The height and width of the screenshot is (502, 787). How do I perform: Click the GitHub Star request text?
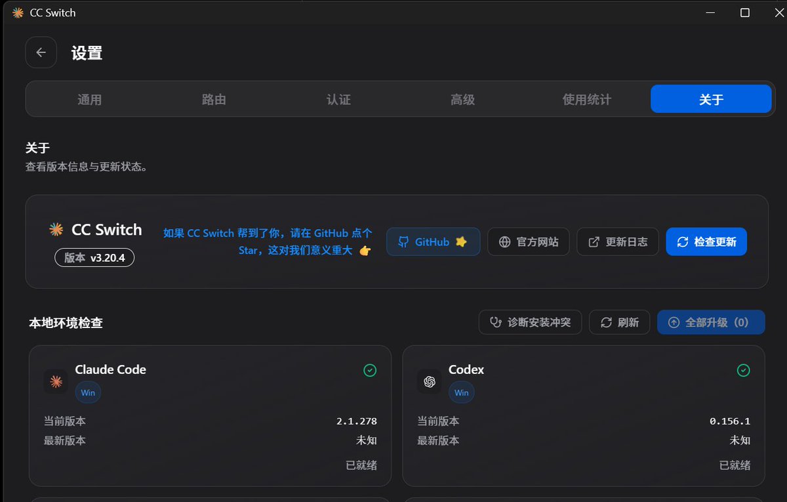tap(268, 241)
